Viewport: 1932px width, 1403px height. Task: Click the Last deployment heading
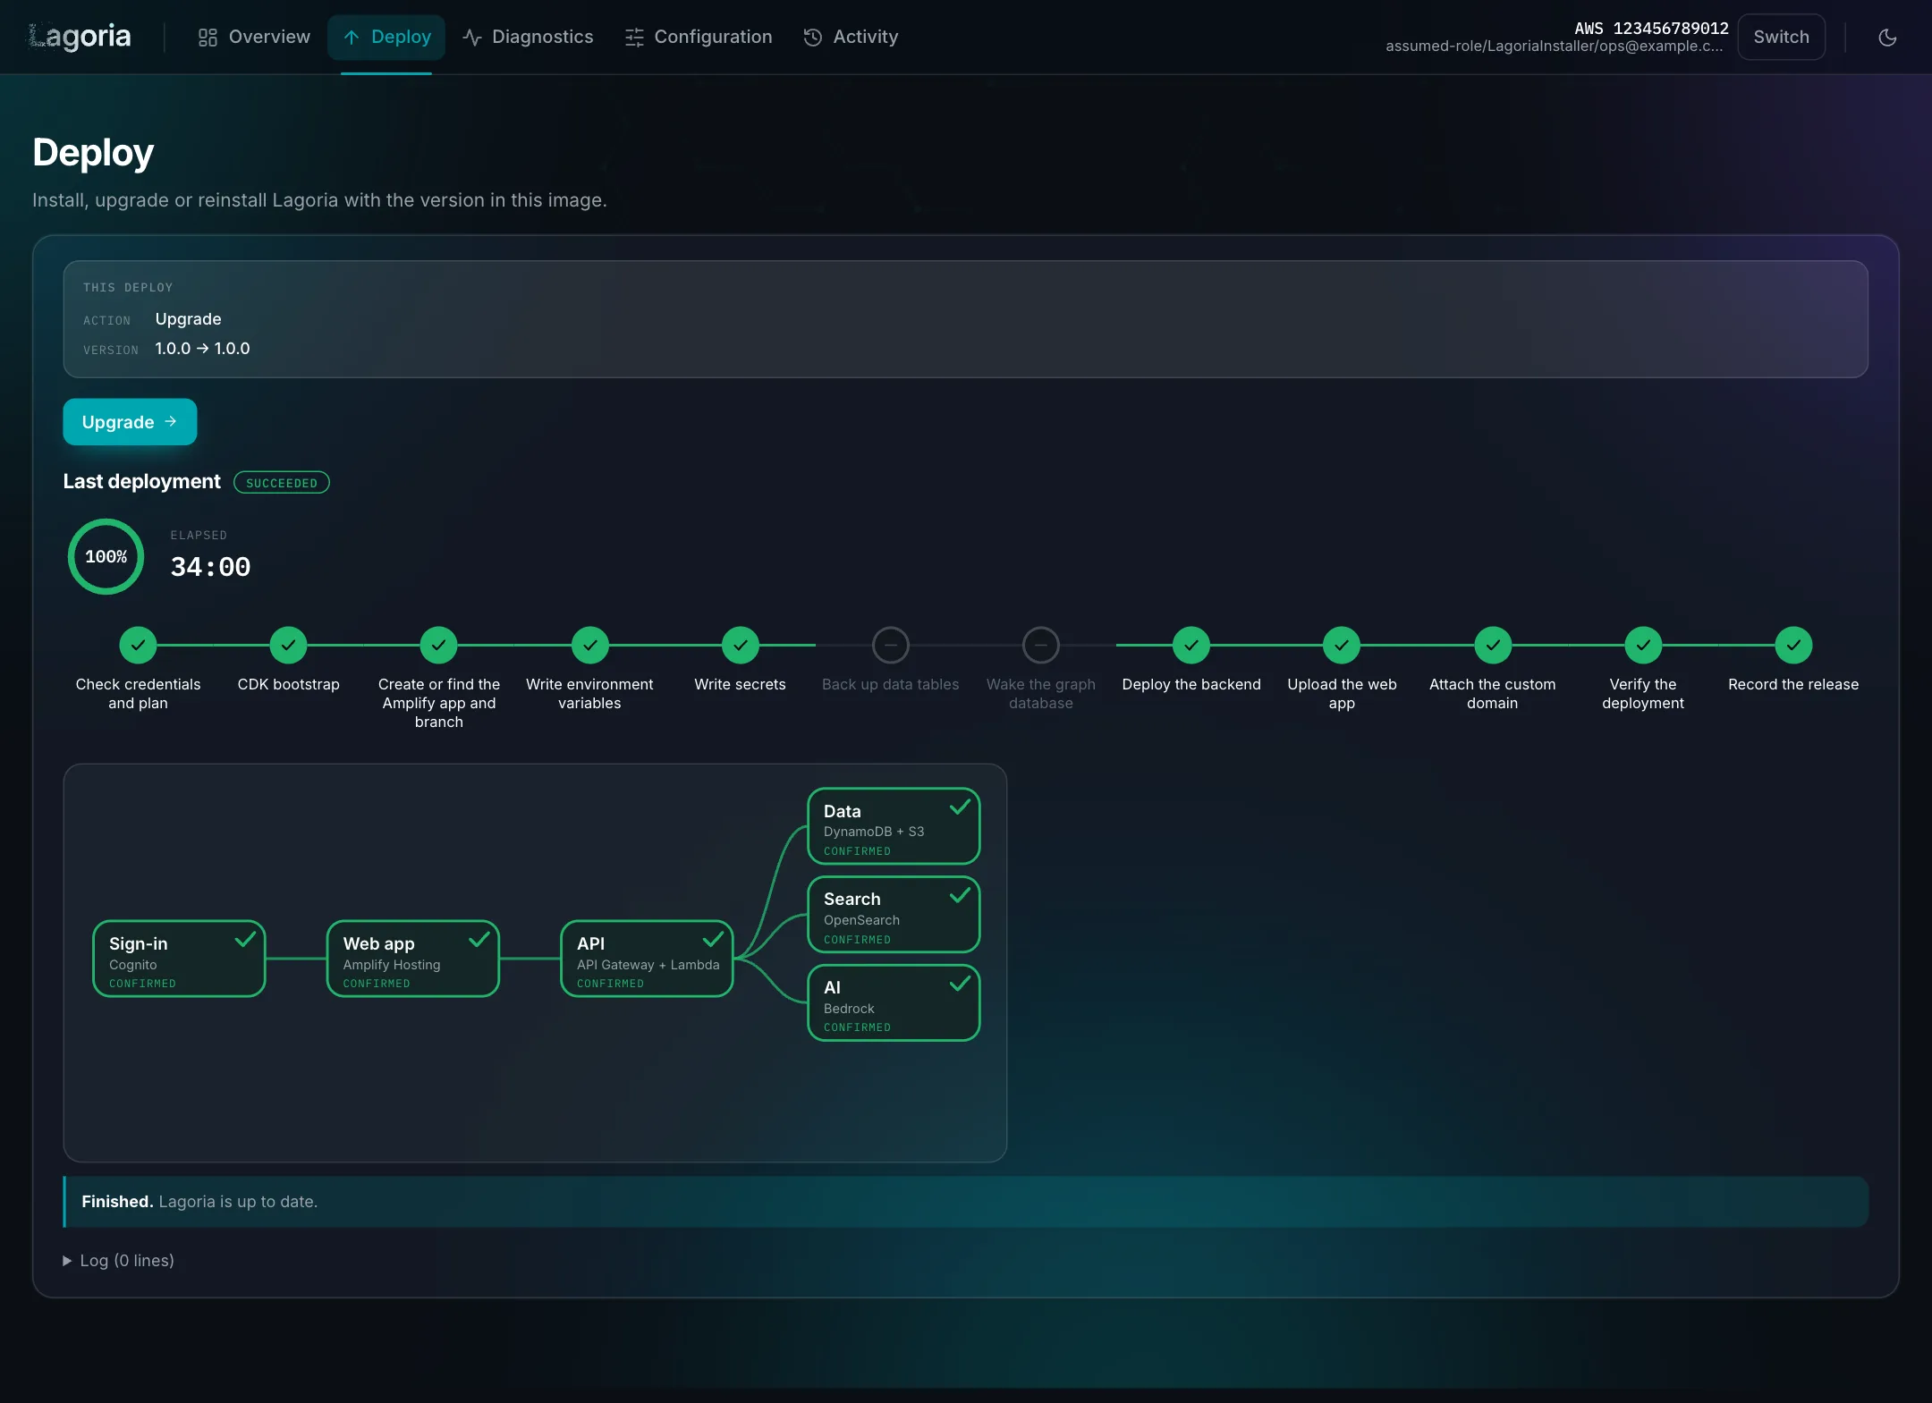(141, 481)
